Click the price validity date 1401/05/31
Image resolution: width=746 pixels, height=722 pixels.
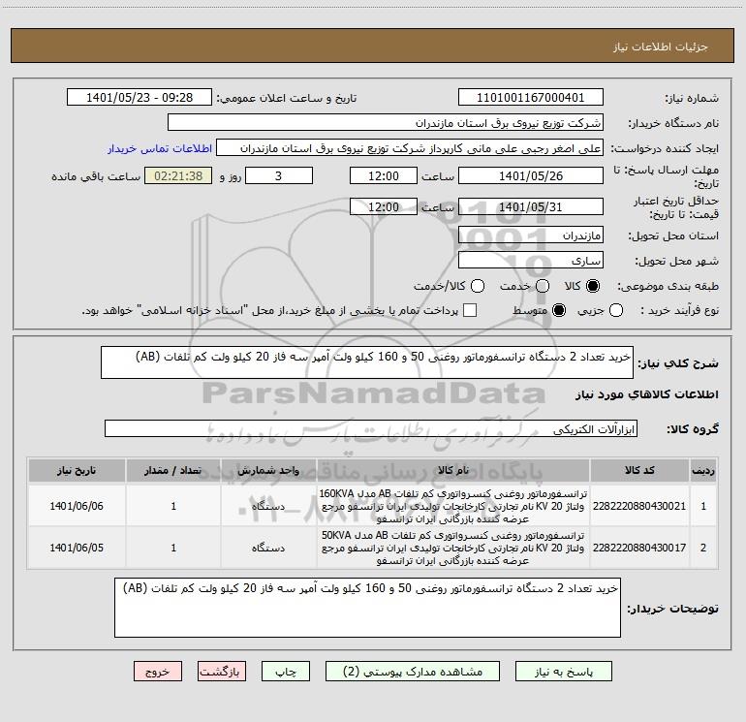point(531,206)
